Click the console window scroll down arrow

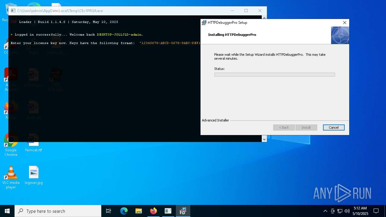(x=264, y=139)
